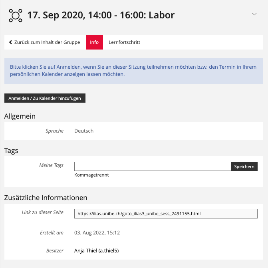
Task: Click the session icon beside the title
Action: point(15,15)
